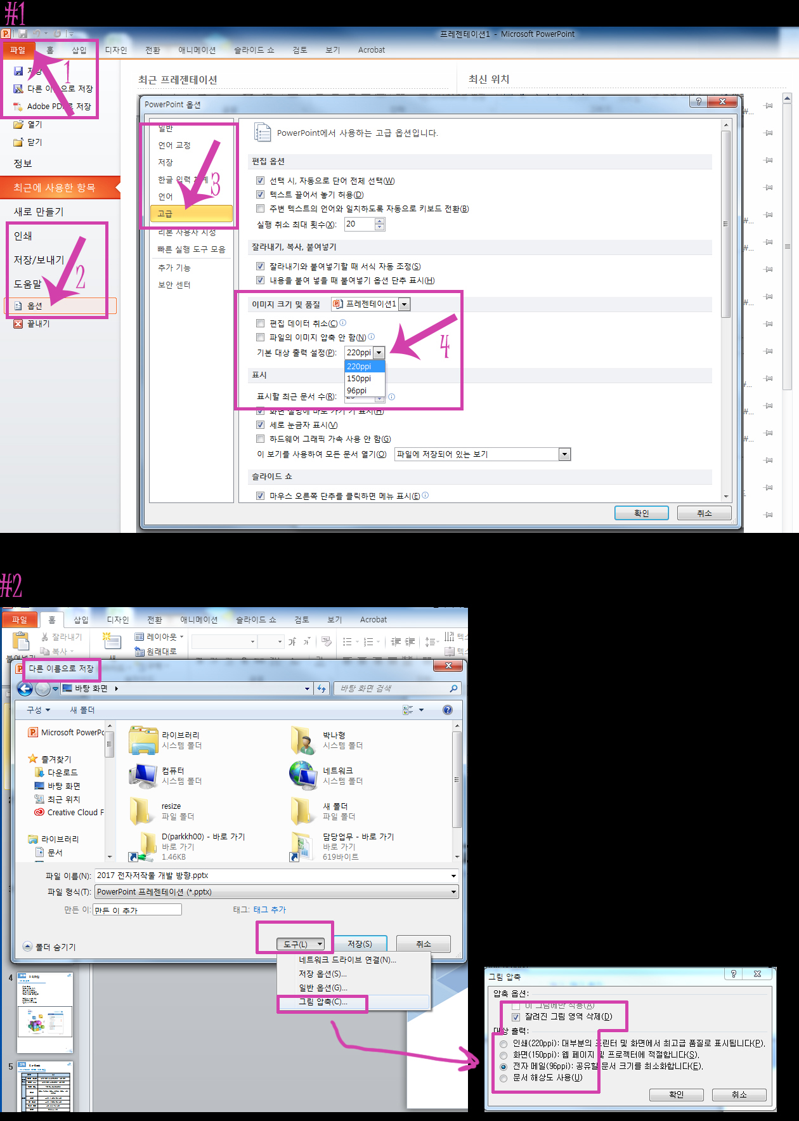The height and width of the screenshot is (1121, 799).
Task: Click the blue Help icon in Save As toolbar
Action: click(448, 710)
